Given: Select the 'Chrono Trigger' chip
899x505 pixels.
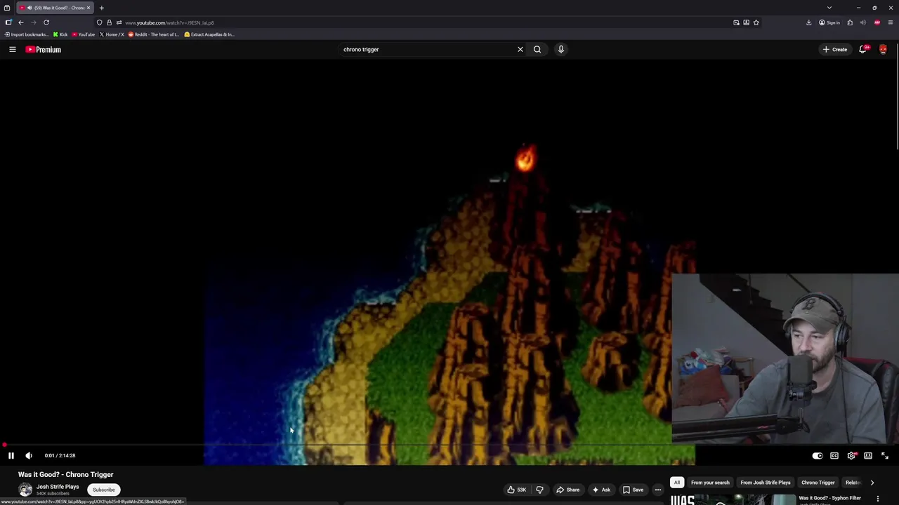Looking at the screenshot, I should (818, 483).
